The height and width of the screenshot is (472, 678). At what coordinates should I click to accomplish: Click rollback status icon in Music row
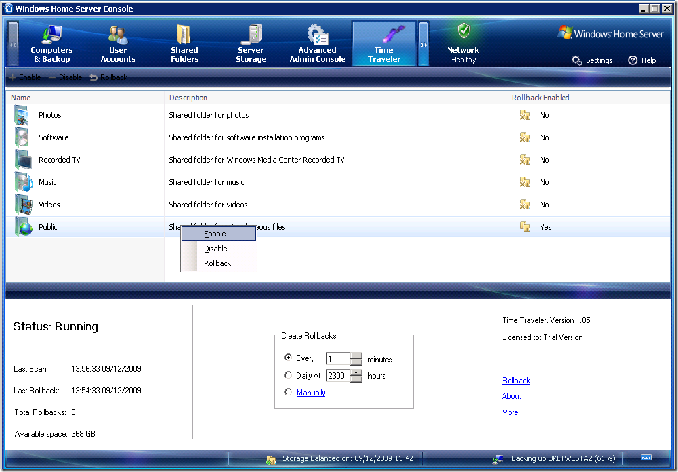(x=525, y=182)
